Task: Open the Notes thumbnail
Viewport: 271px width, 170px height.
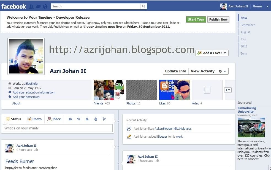Action: 207,90
